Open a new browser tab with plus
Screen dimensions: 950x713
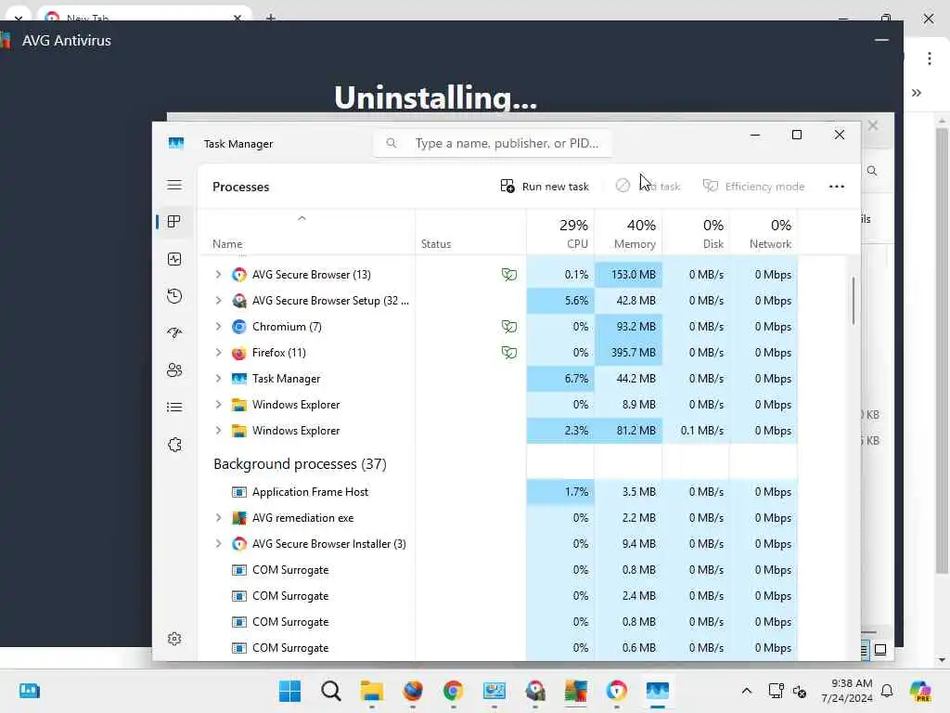[271, 18]
